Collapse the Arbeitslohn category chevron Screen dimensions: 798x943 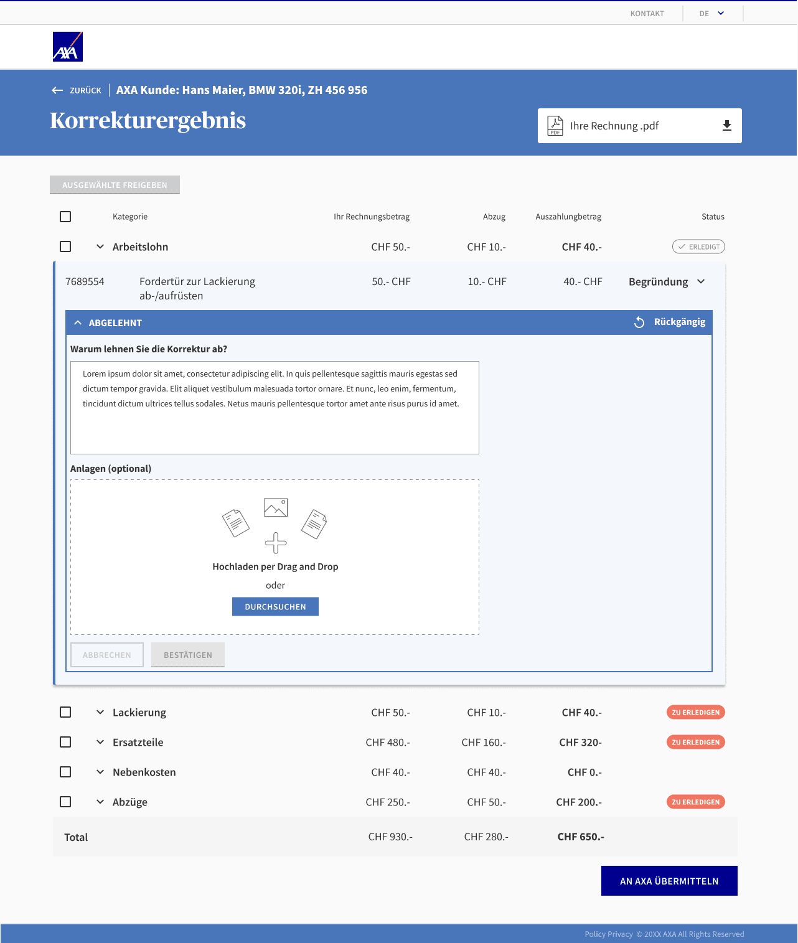pyautogui.click(x=100, y=246)
